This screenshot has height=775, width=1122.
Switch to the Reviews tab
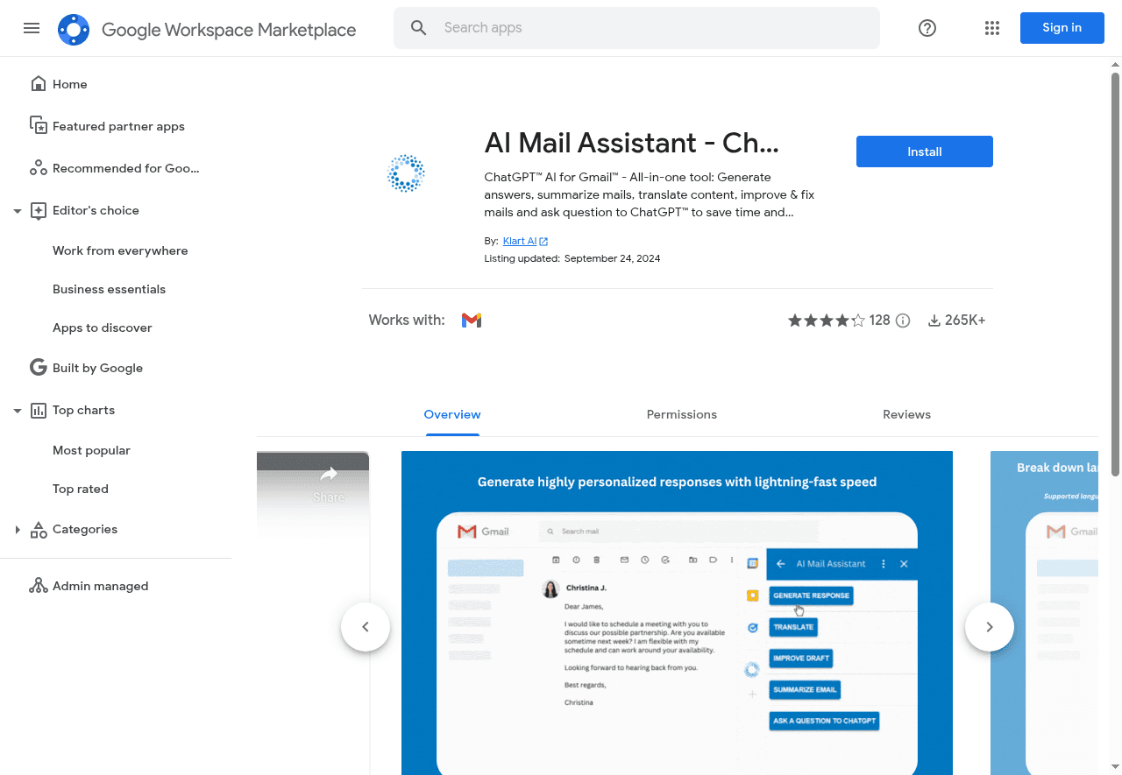[x=906, y=414]
